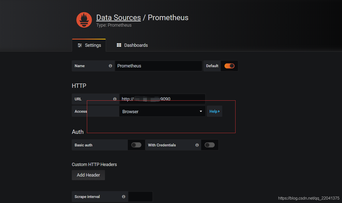Screen dimensions: 342x203
Task: Click into the Scrape interval field
Action: [140, 197]
